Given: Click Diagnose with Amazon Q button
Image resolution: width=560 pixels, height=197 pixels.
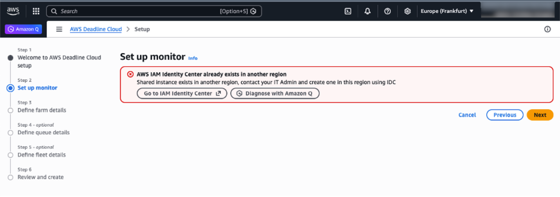Looking at the screenshot, I should coord(275,94).
